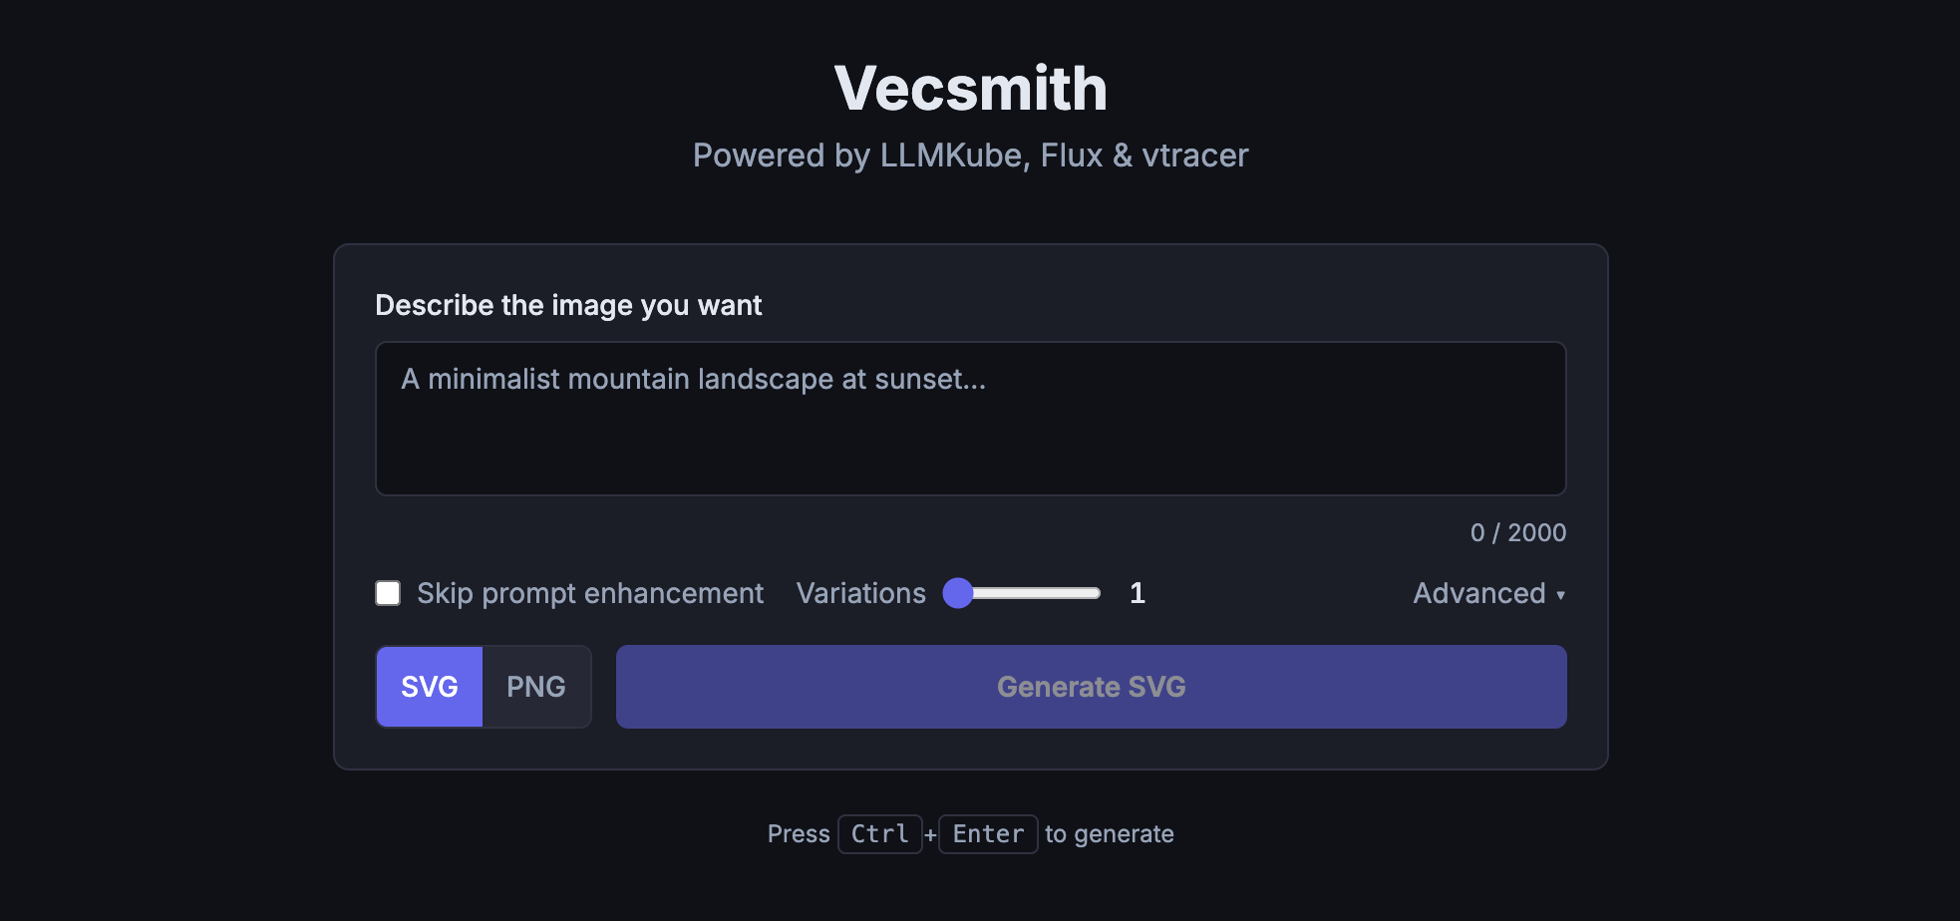This screenshot has width=1960, height=921.
Task: Click the Ctrl key hint badge
Action: (880, 834)
